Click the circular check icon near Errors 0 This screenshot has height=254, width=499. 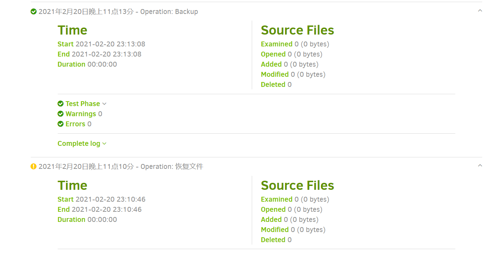[60, 124]
